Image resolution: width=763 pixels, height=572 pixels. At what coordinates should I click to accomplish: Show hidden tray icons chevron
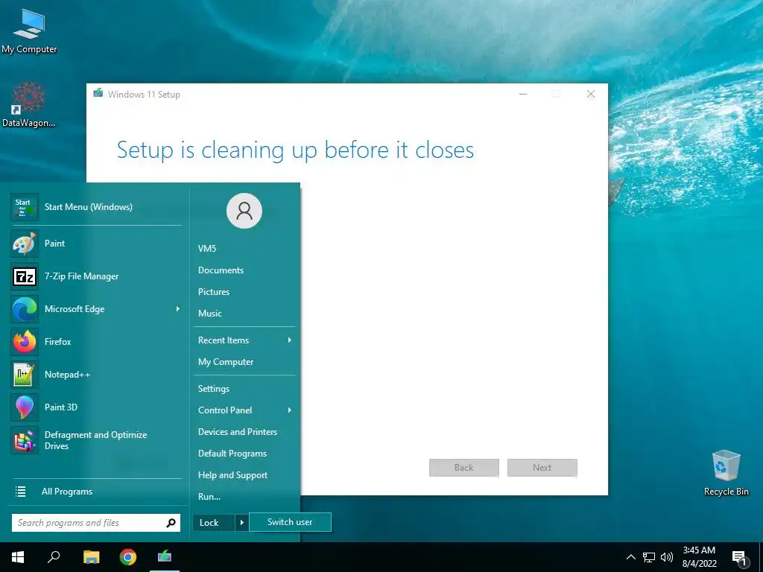[630, 557]
